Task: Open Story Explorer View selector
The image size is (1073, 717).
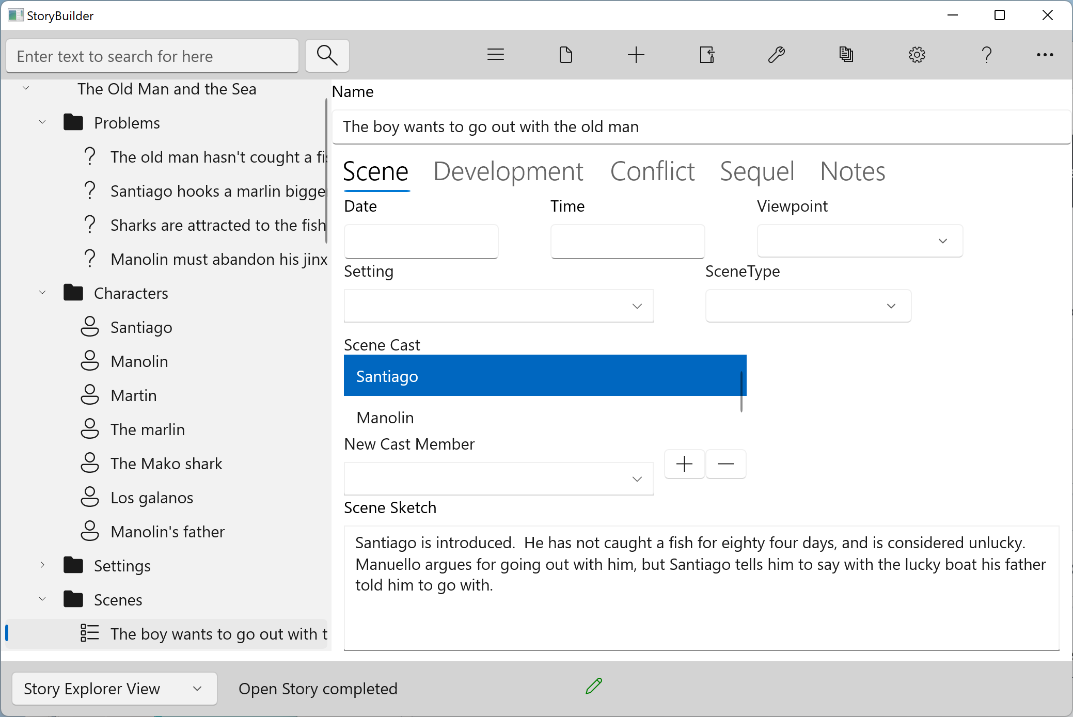Action: [114, 689]
